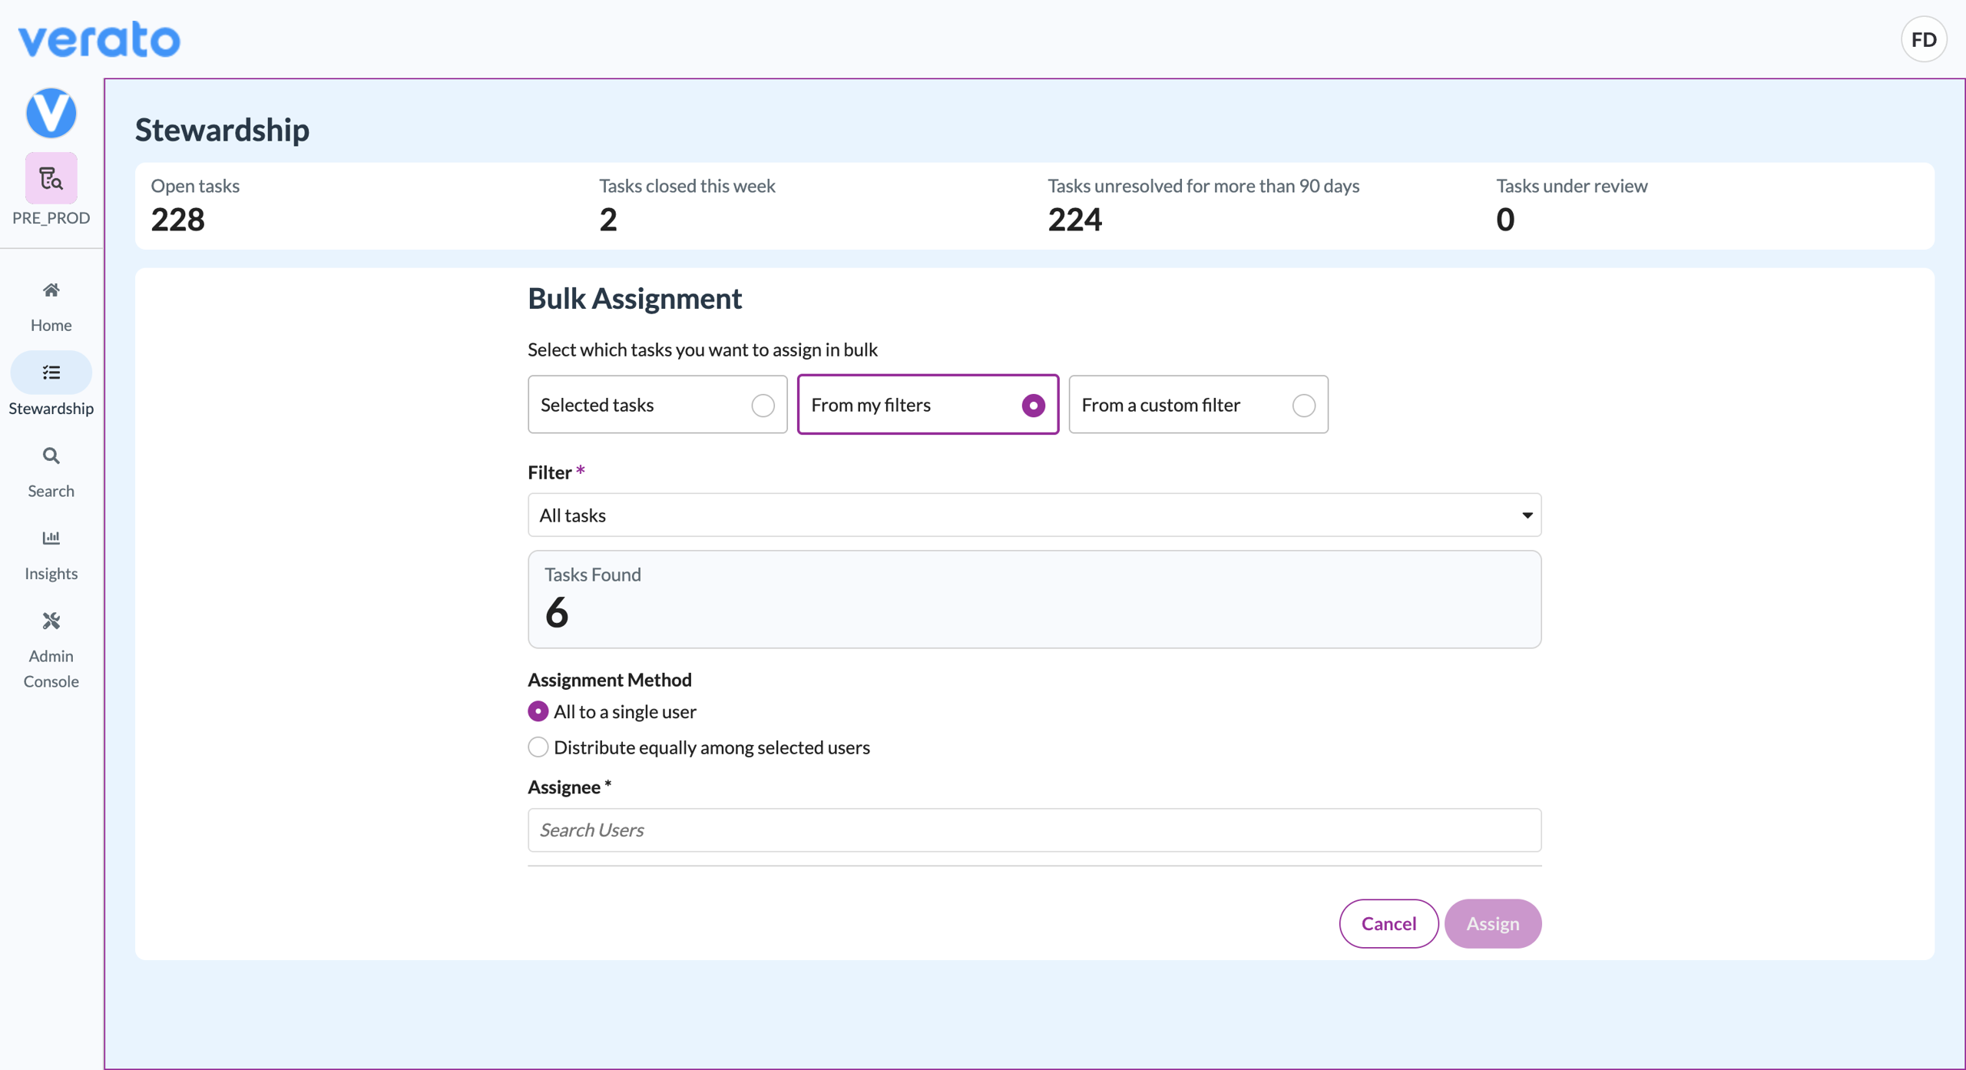1966x1070 pixels.
Task: Expand the All tasks filter dropdown
Action: coord(1034,515)
